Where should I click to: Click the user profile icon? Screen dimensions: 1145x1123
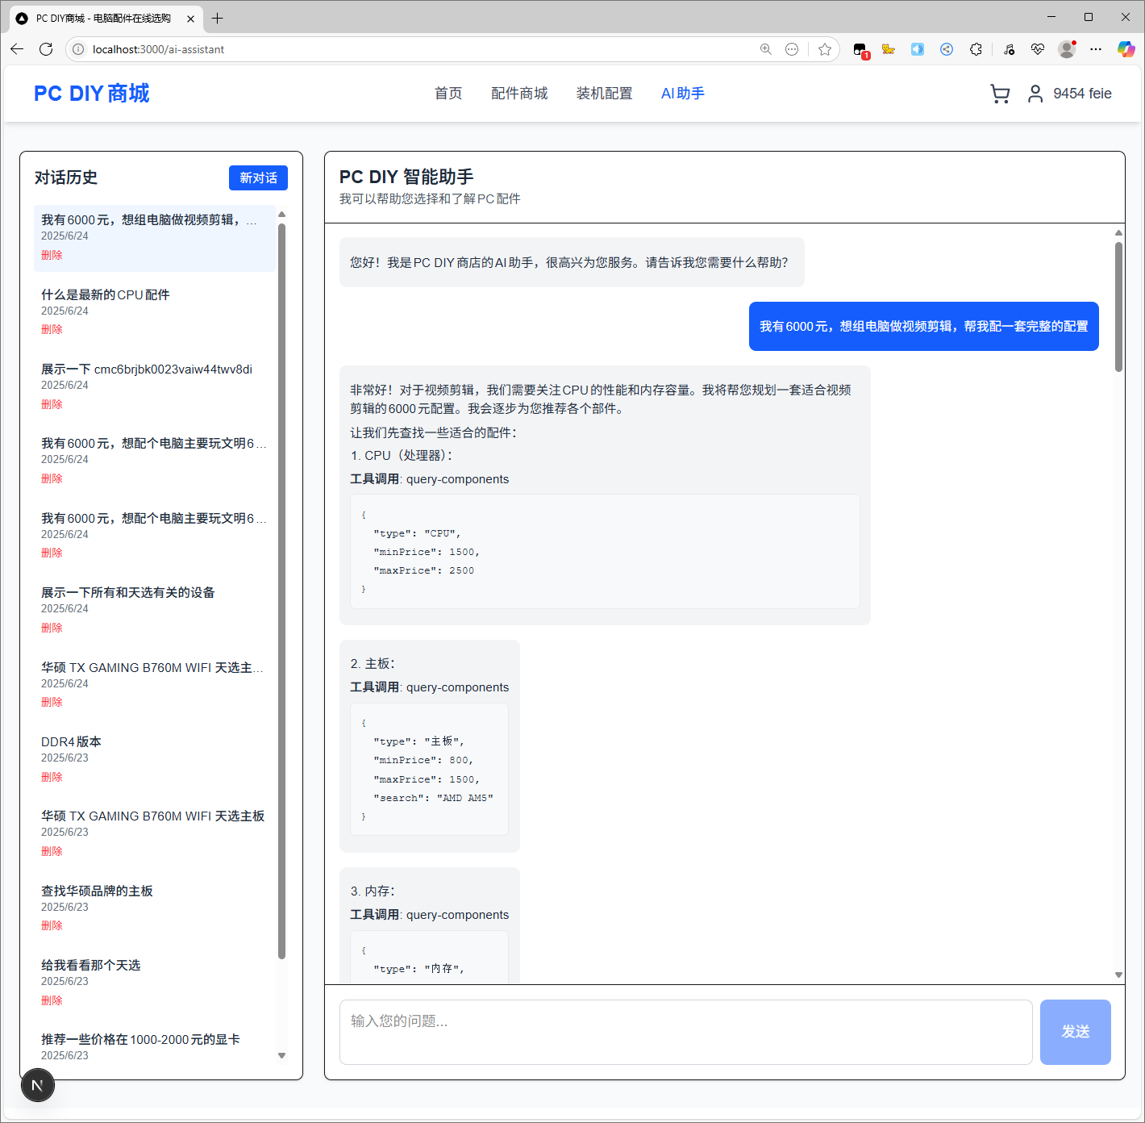point(1035,94)
